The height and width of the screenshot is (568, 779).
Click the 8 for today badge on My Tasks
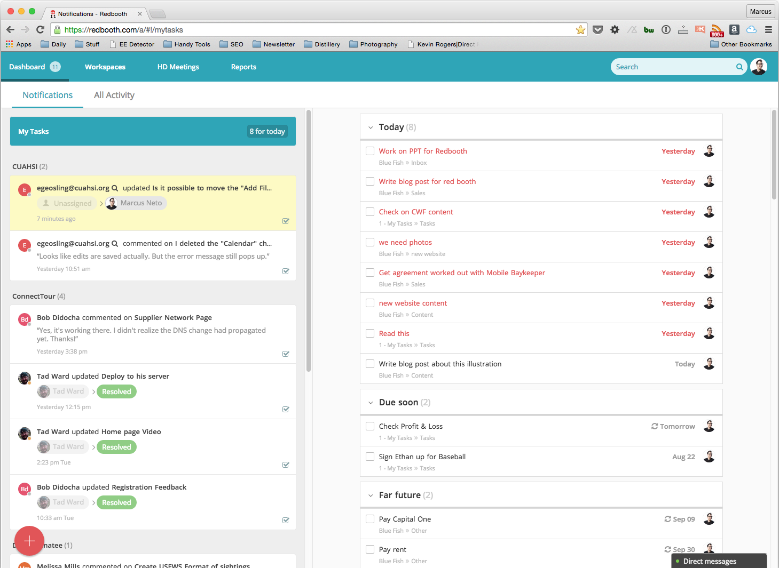click(267, 131)
